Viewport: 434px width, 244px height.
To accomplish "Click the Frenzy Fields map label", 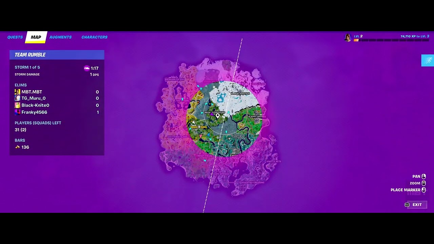I will coord(204,156).
